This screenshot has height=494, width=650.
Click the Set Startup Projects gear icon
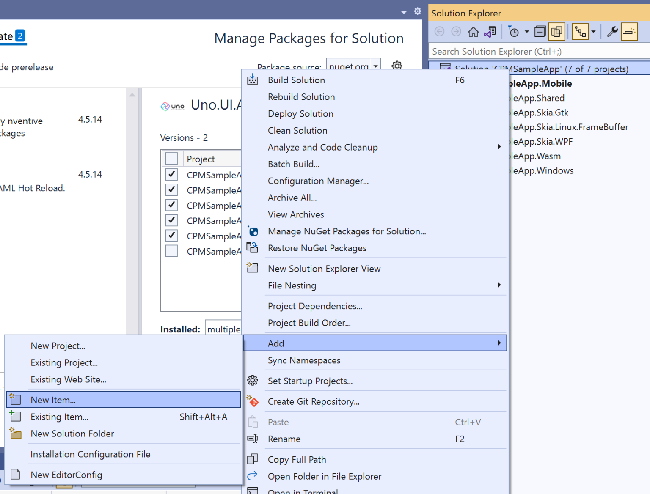click(x=253, y=381)
